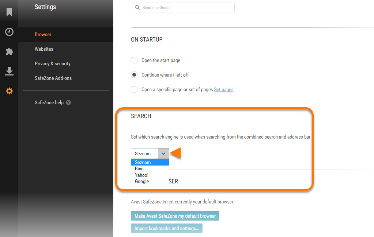This screenshot has width=374, height=237.
Task: Open SafeZone Add-ons section
Action: click(x=53, y=78)
